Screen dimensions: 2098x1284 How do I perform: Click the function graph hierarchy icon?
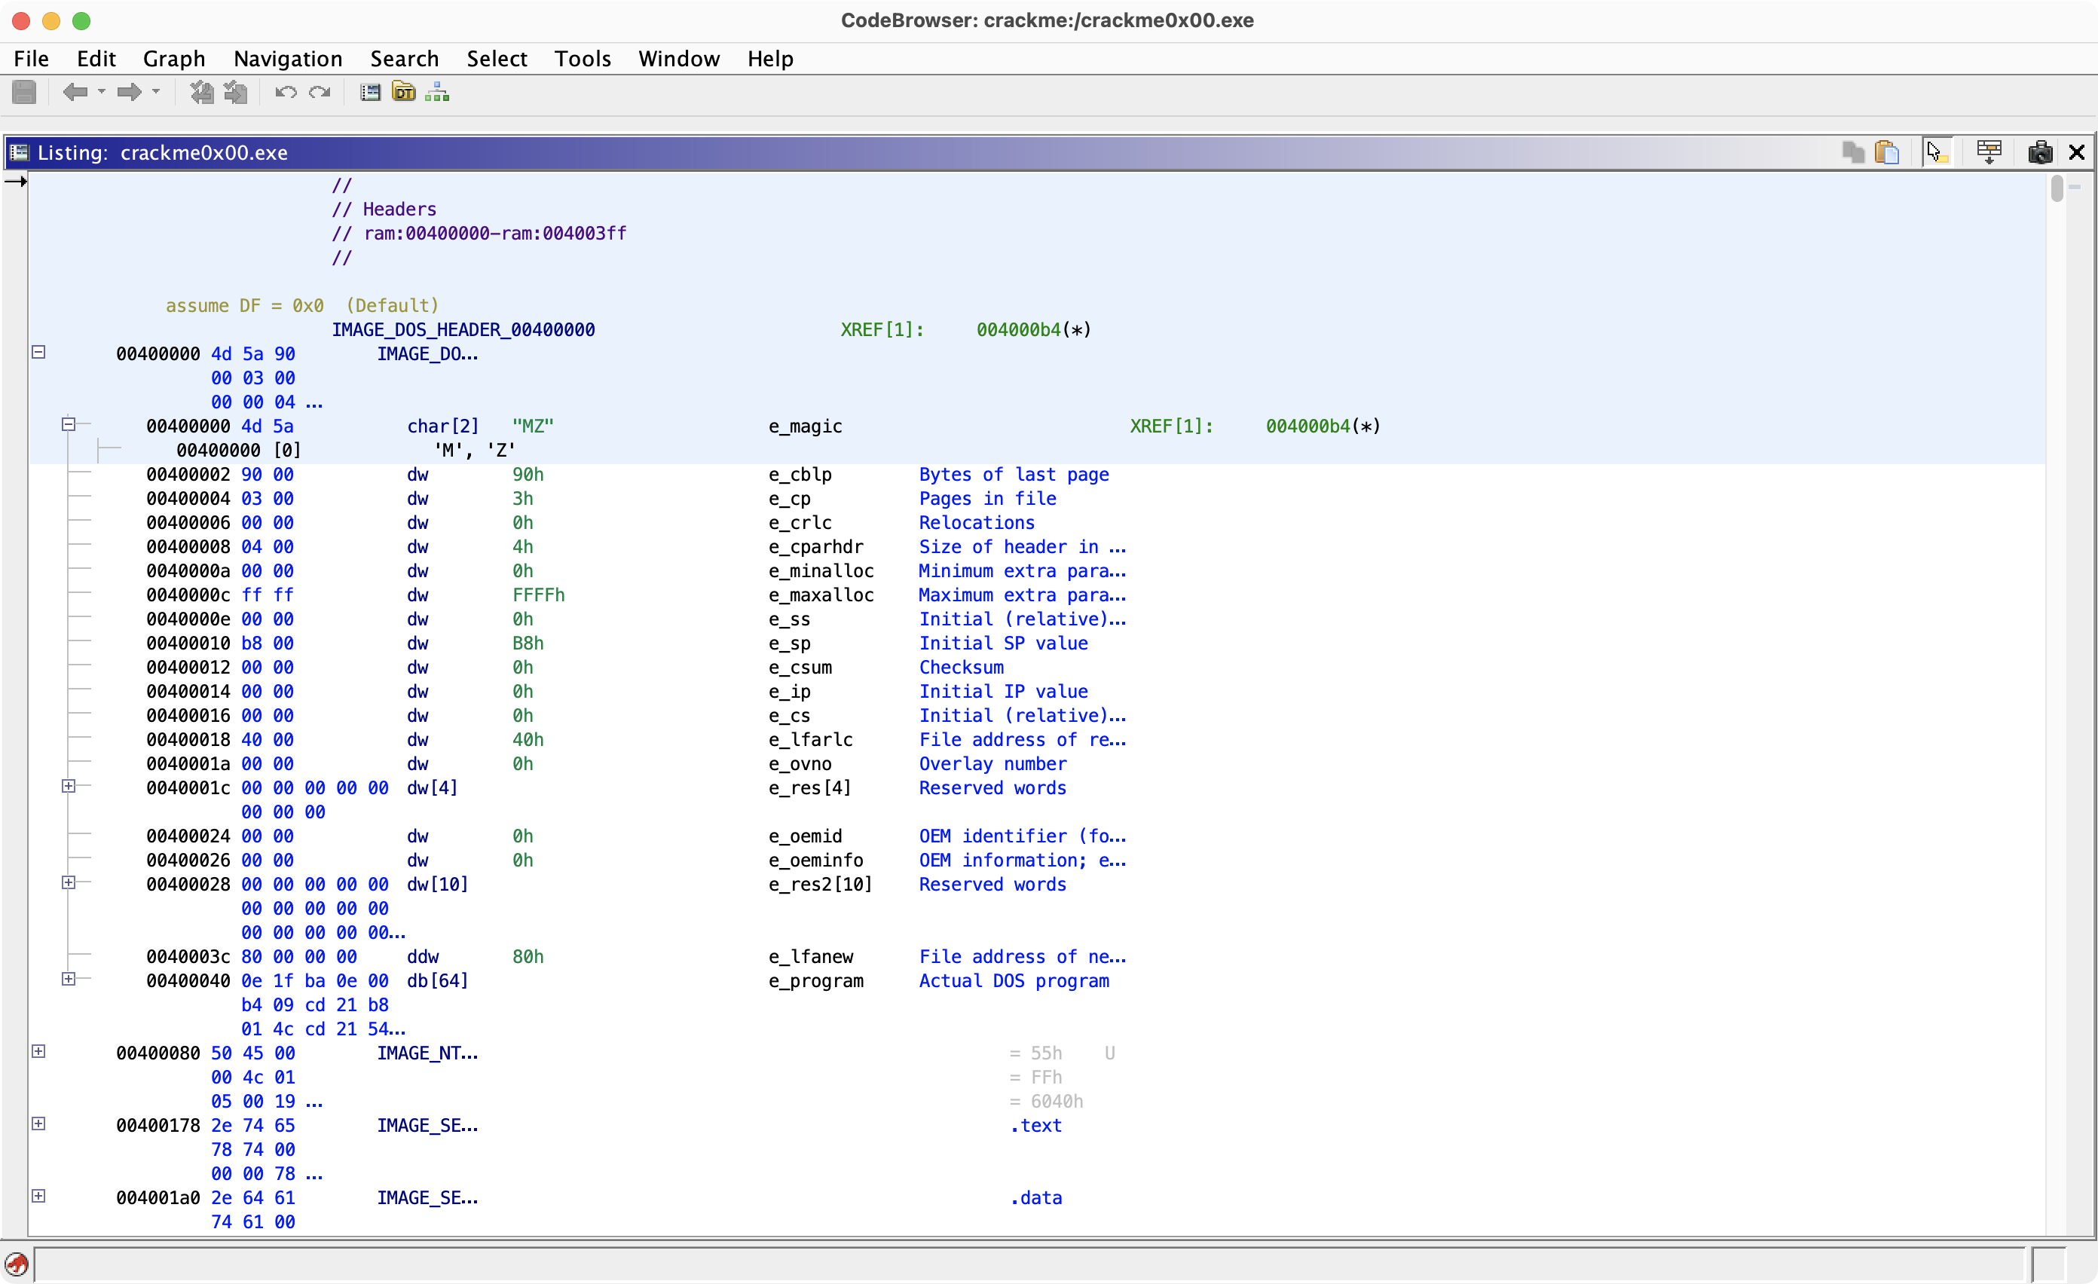click(437, 92)
